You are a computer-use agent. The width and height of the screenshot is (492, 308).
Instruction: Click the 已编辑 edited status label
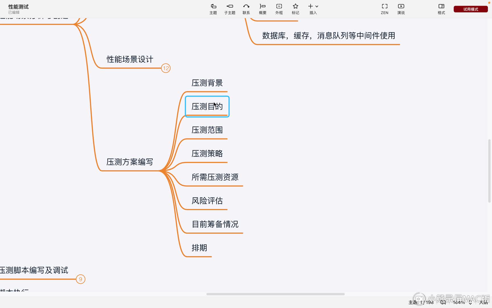tap(14, 13)
